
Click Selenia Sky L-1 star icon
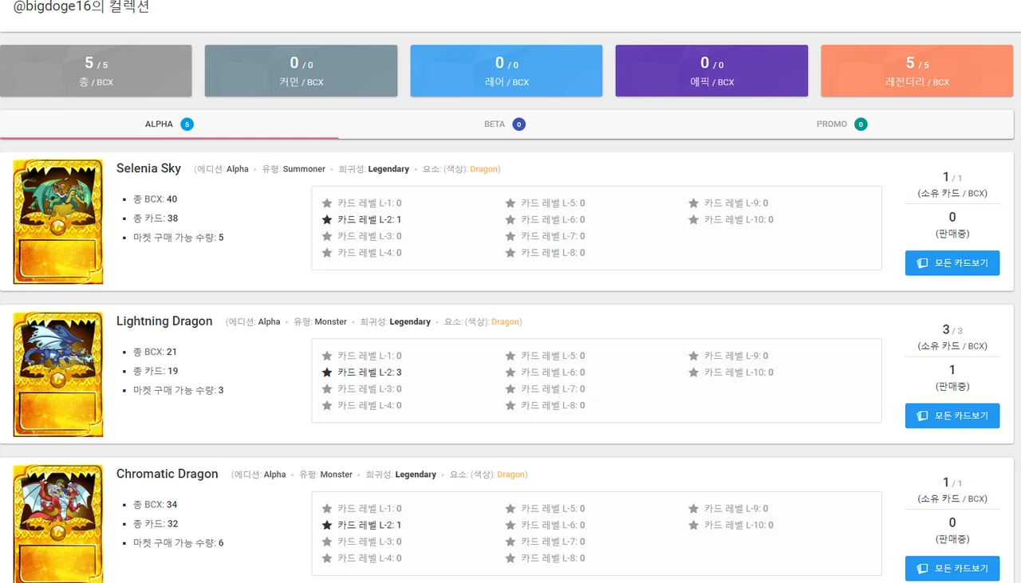pos(327,203)
